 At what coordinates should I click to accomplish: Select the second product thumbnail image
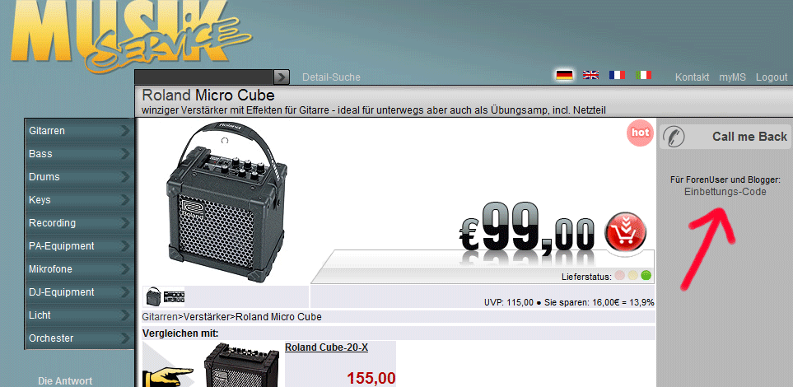click(174, 297)
